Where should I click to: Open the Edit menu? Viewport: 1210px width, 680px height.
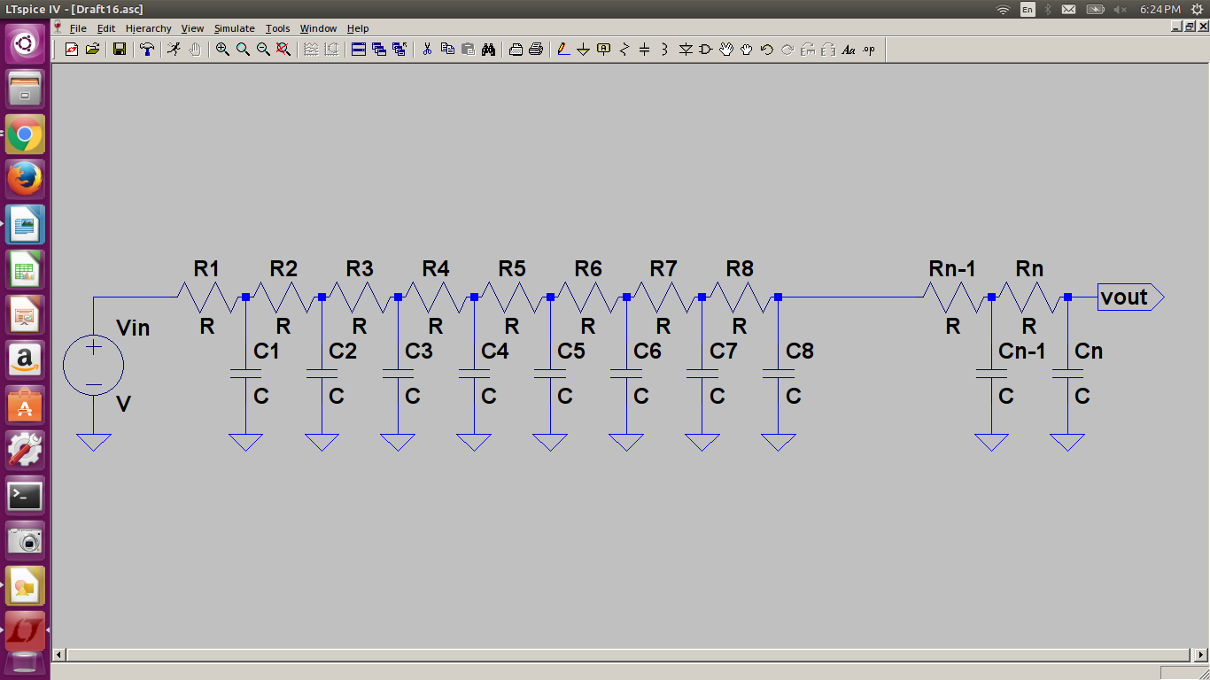[105, 28]
